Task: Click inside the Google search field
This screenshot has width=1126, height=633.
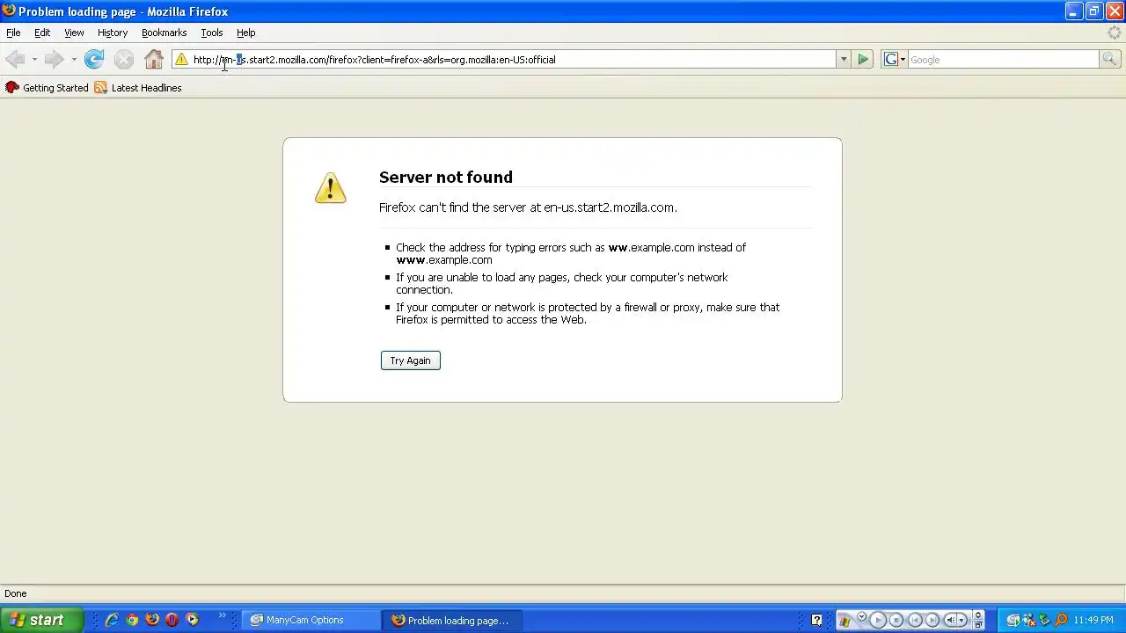Action: tap(1003, 59)
